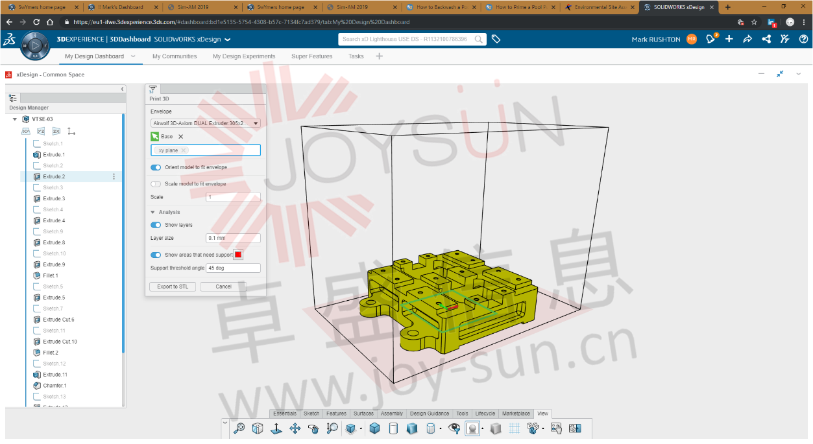813x444 pixels.
Task: Open SOLIDWORKS xDesign app dropdown chevron
Action: tap(227, 40)
